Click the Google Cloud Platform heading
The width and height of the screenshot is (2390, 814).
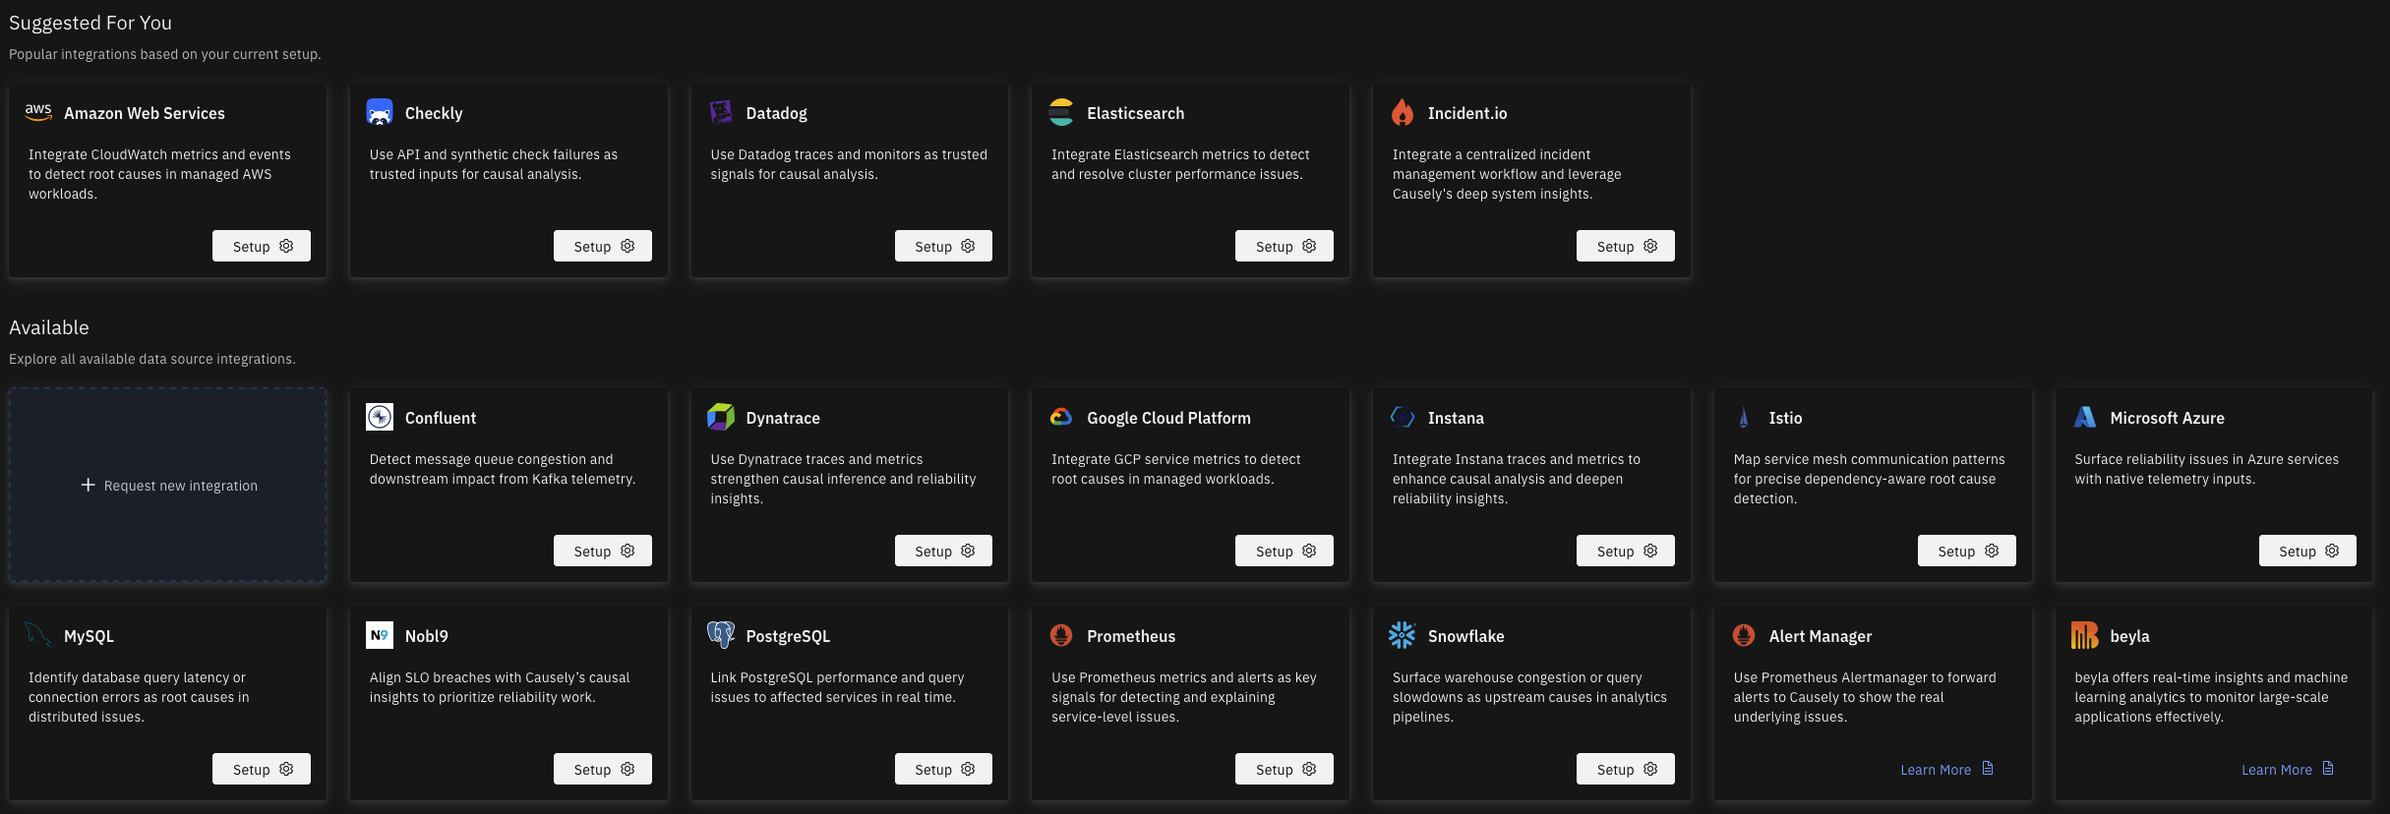pos(1169,418)
